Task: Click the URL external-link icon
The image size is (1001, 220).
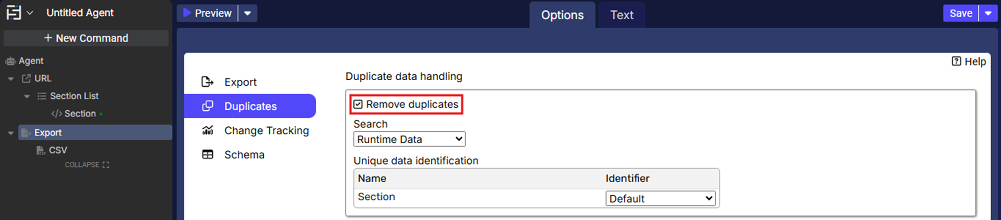Action: pyautogui.click(x=26, y=78)
